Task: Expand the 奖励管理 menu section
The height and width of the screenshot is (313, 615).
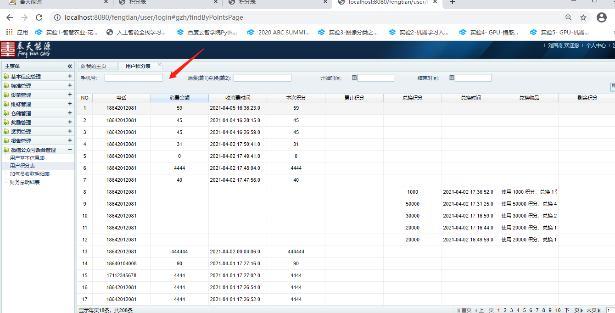Action: click(x=70, y=122)
